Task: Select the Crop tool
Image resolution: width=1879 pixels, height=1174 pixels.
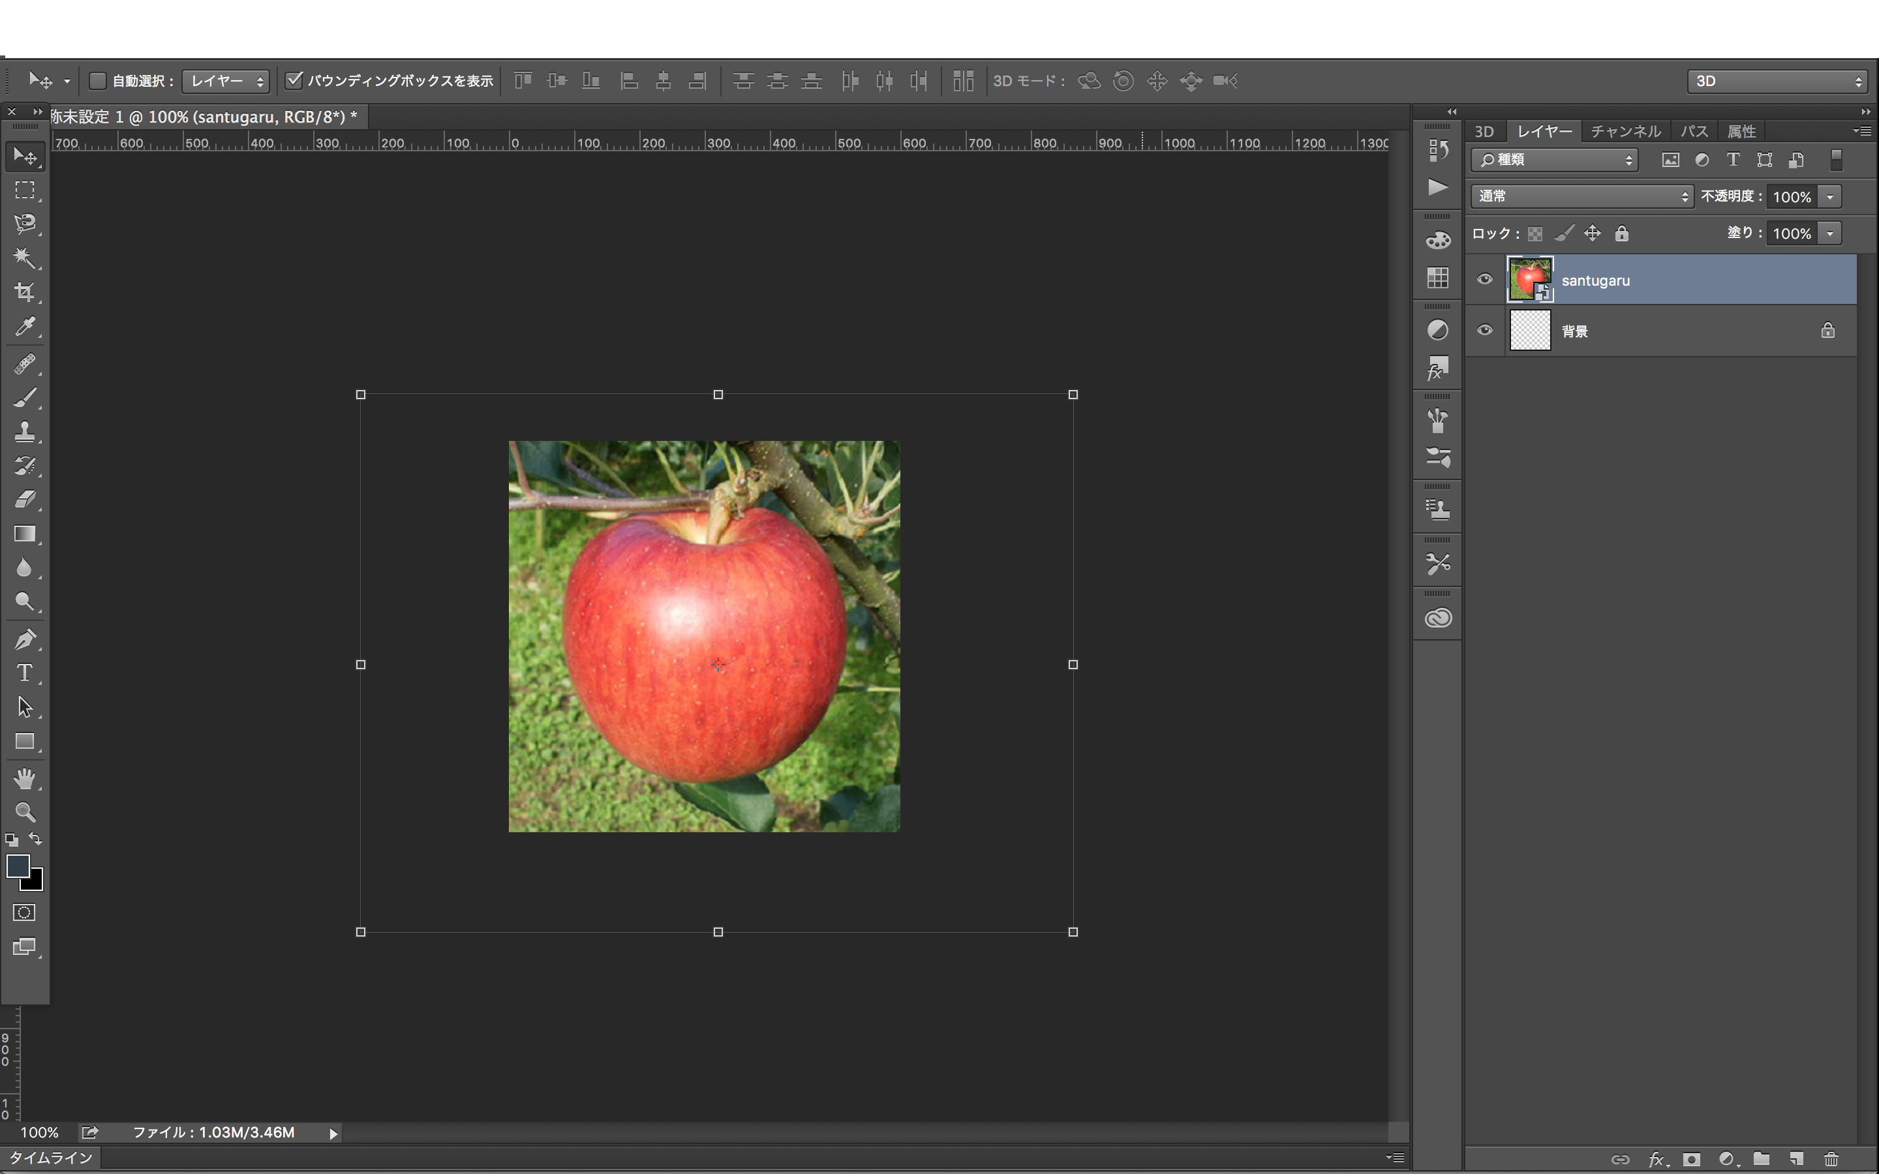Action: pos(25,293)
